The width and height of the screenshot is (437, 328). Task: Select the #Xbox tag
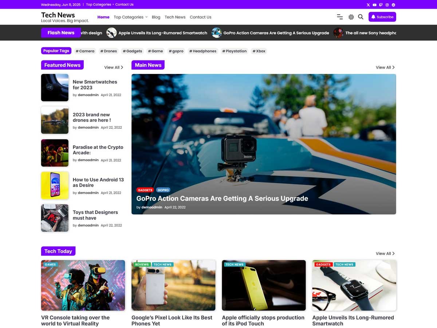click(259, 51)
